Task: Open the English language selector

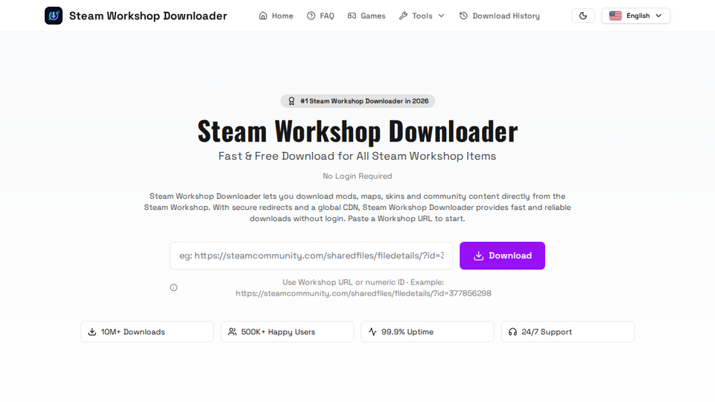Action: click(x=635, y=16)
